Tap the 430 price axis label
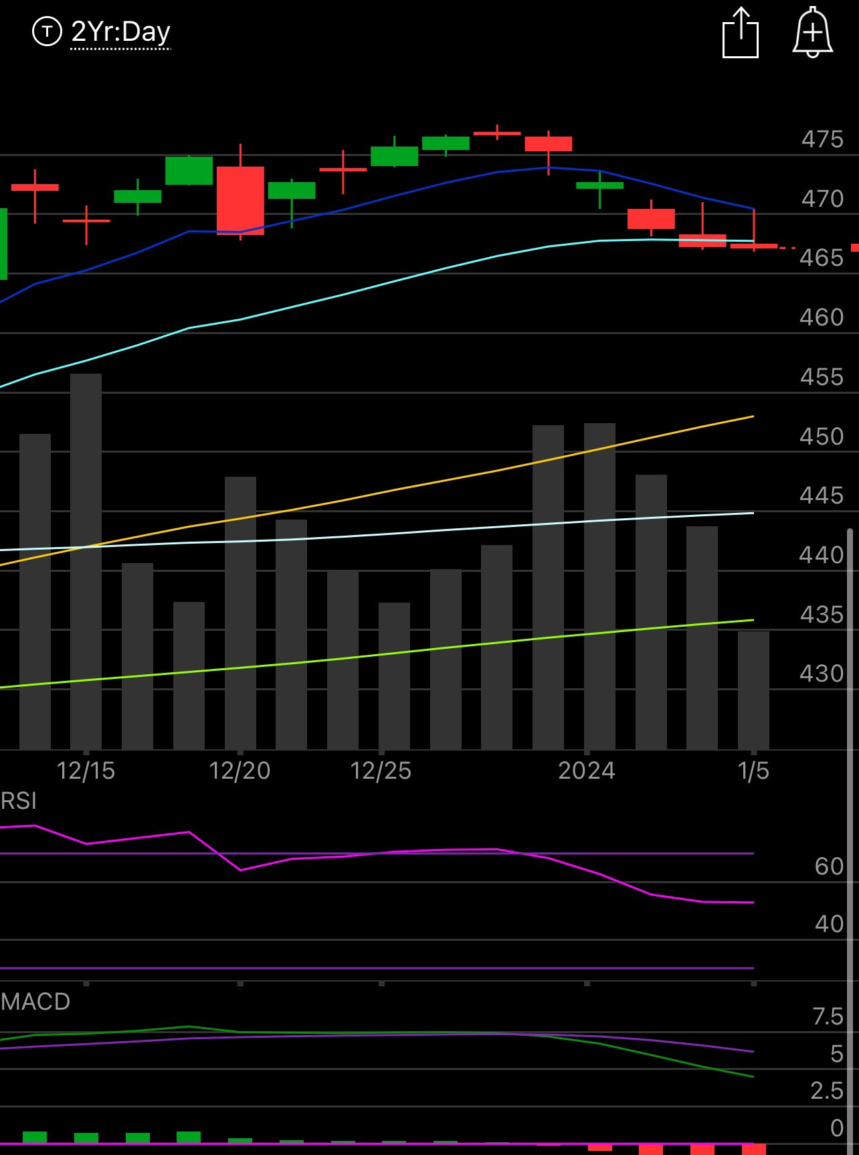Screen dimensions: 859x1155 tap(822, 674)
